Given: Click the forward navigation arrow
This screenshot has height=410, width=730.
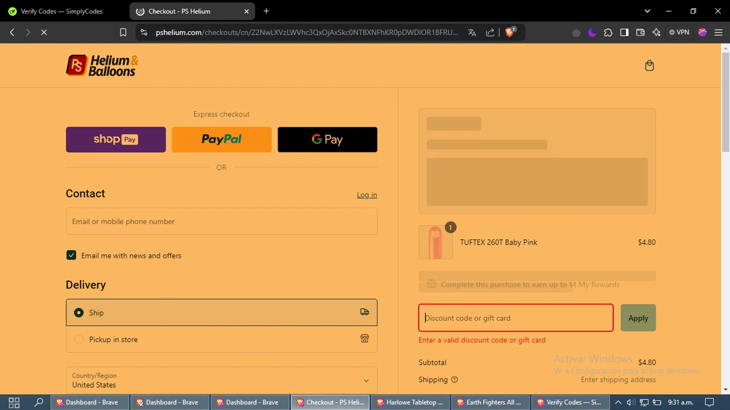Looking at the screenshot, I should point(28,32).
